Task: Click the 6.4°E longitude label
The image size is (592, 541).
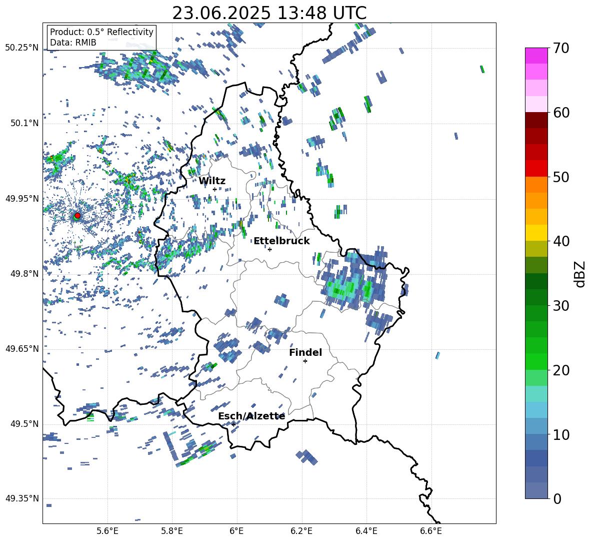Action: [366, 531]
